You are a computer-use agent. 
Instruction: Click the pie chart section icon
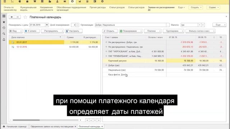[20, 1]
